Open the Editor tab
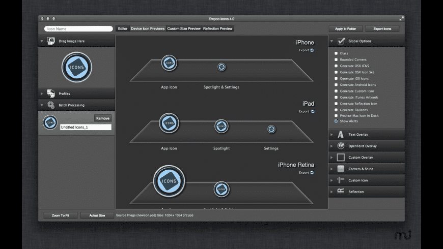 pyautogui.click(x=122, y=29)
